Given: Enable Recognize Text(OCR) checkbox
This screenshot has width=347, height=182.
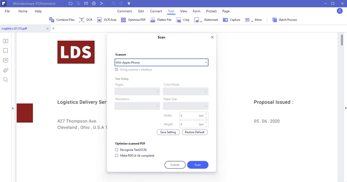Looking at the screenshot, I should pyautogui.click(x=117, y=149).
